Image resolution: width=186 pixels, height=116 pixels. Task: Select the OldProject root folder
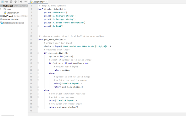pyautogui.click(x=8, y=16)
